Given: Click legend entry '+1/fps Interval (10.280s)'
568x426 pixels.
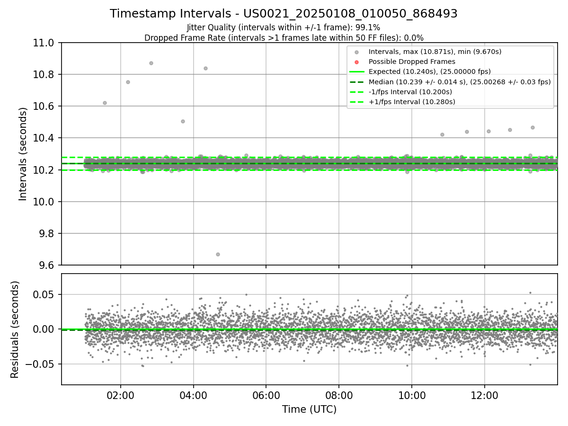Looking at the screenshot, I should 412,102.
